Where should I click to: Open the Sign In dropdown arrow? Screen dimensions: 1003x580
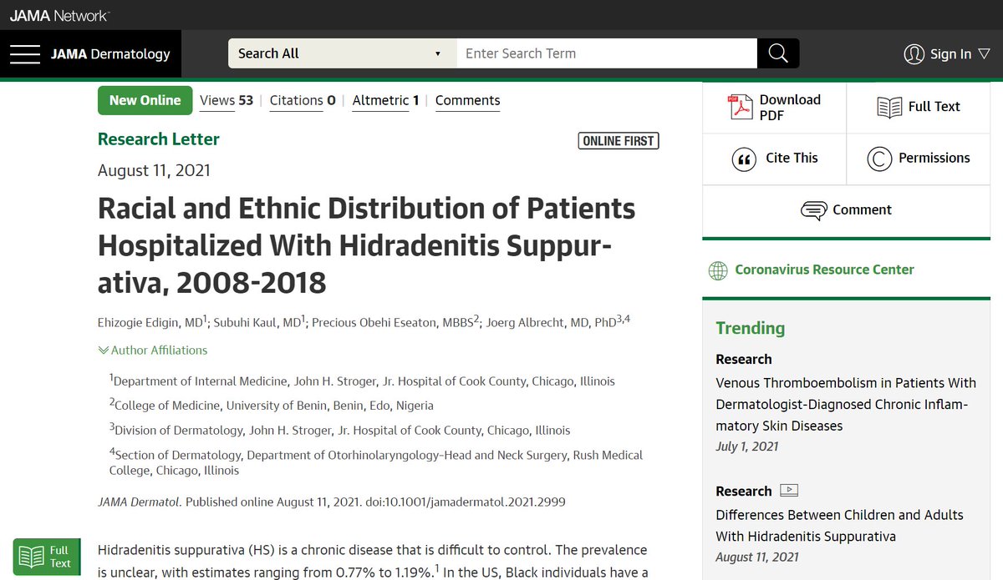point(984,54)
